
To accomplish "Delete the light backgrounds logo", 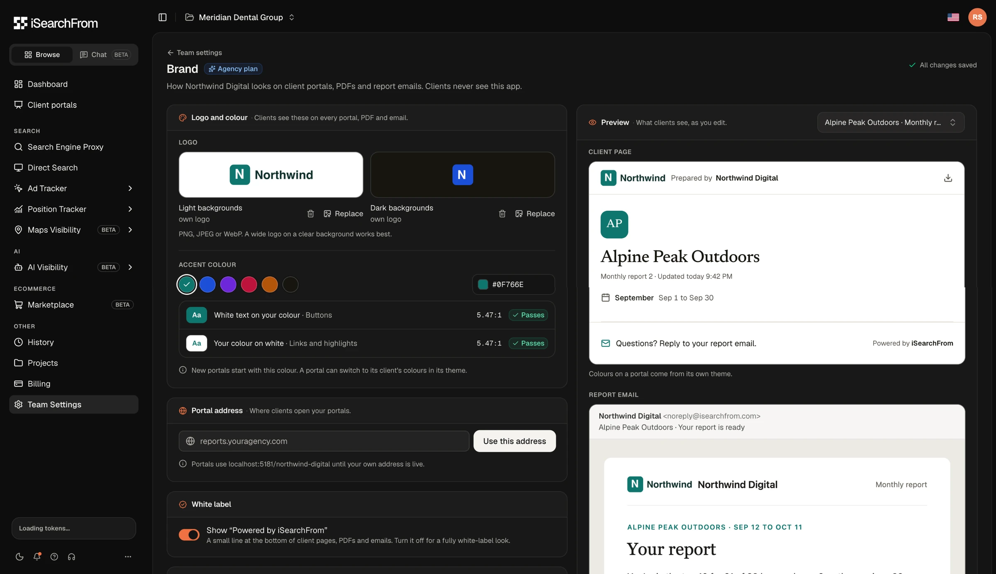I will (310, 214).
